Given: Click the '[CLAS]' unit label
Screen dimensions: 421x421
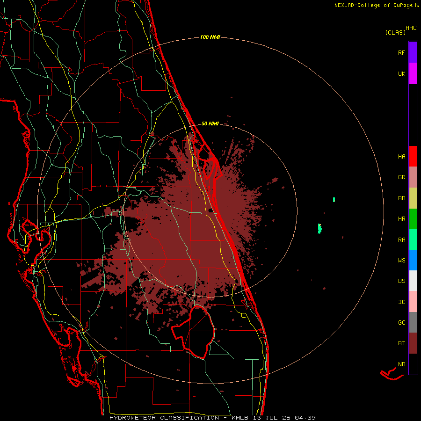Looking at the screenshot, I should tap(395, 32).
